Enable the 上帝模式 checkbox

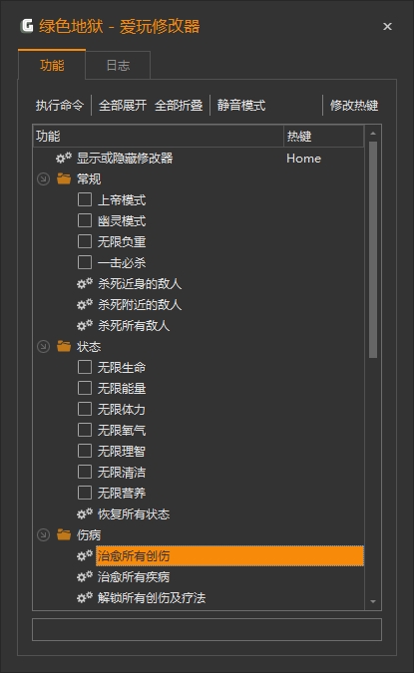pos(85,199)
